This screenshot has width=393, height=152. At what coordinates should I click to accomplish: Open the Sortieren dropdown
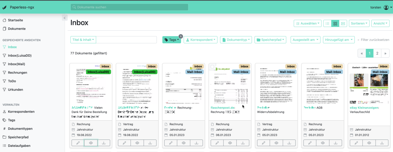[x=359, y=23]
